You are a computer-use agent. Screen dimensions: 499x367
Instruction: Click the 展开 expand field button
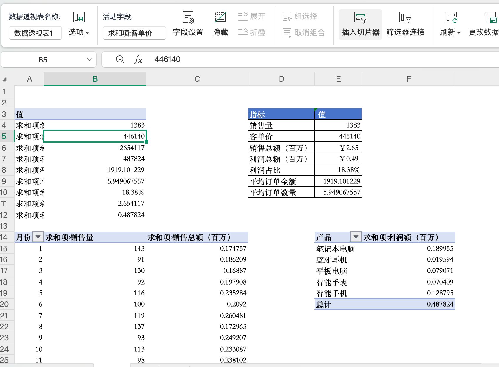click(x=252, y=16)
